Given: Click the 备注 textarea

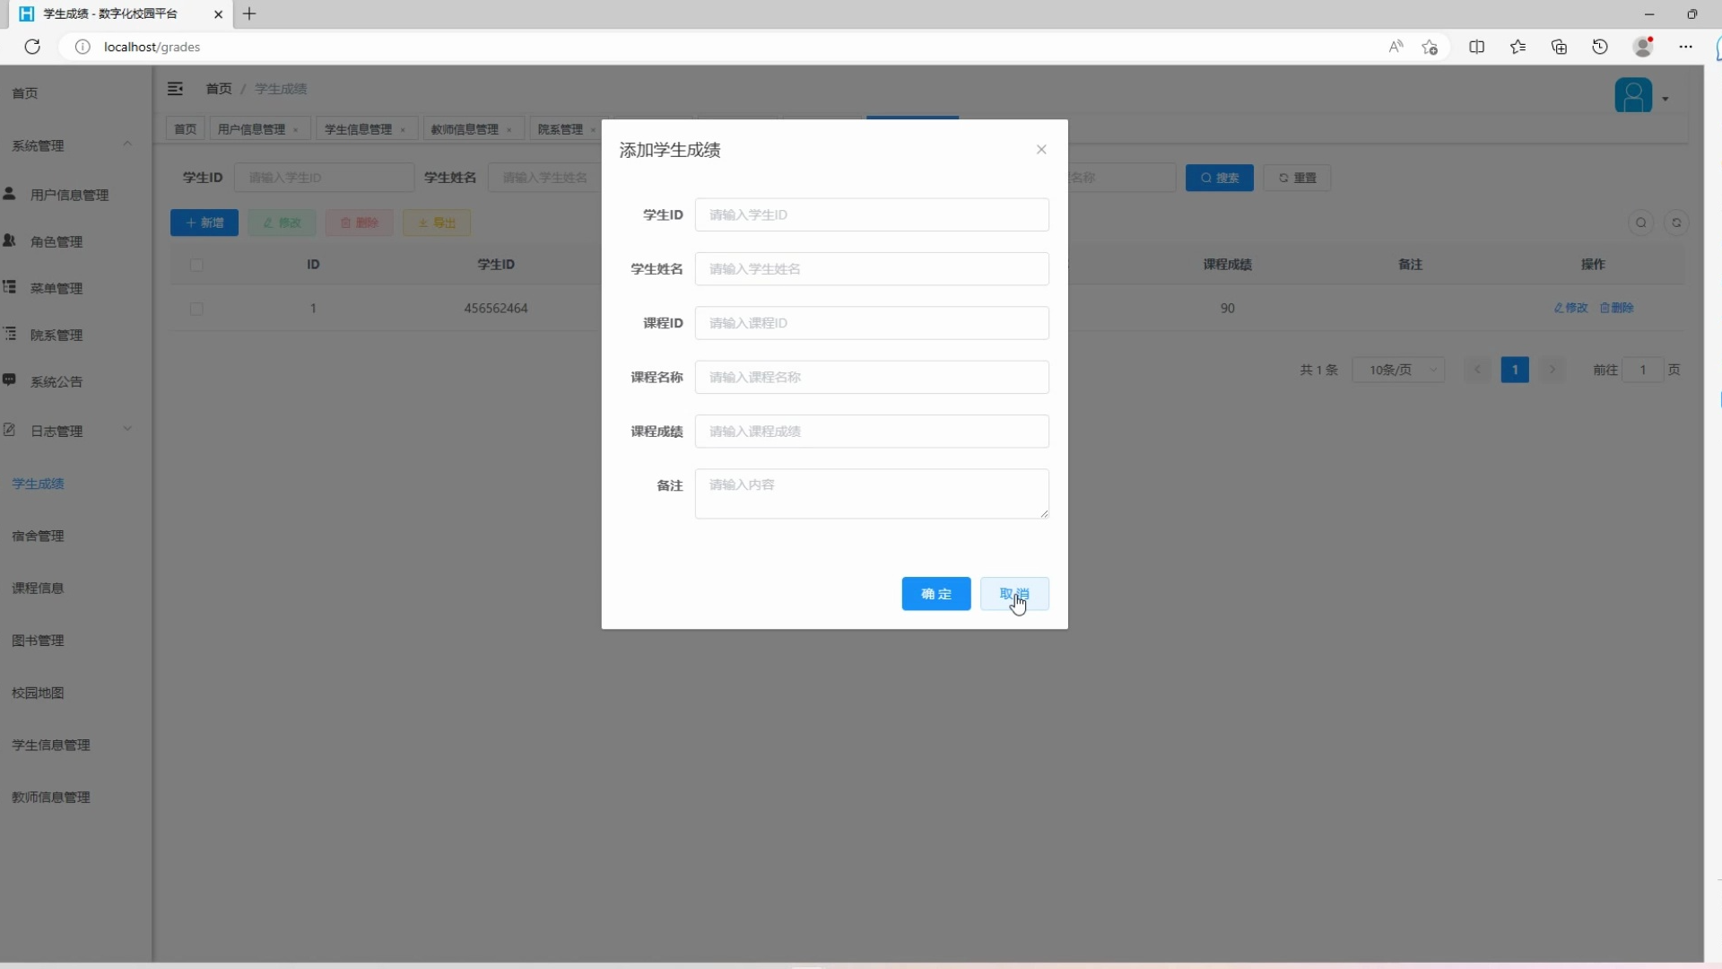Looking at the screenshot, I should [x=872, y=493].
